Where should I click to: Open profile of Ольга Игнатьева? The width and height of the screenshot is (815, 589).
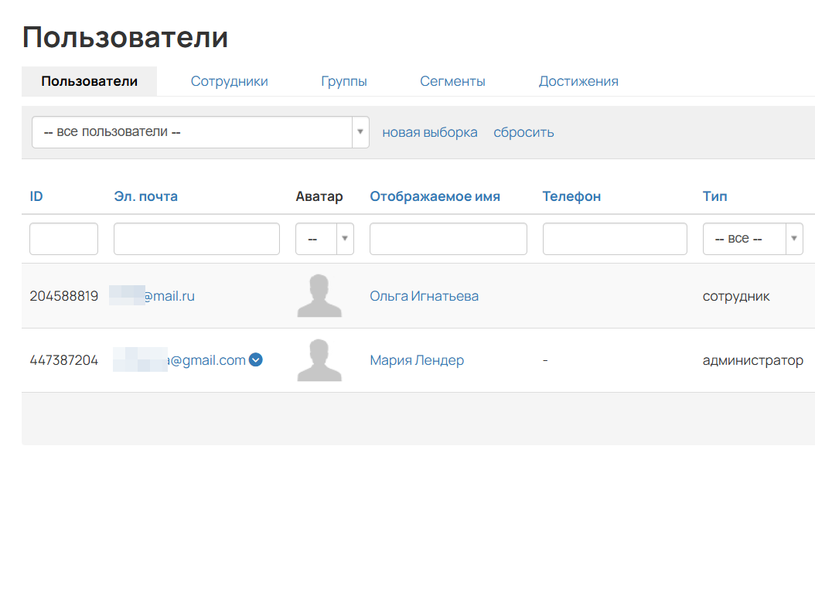(x=425, y=296)
